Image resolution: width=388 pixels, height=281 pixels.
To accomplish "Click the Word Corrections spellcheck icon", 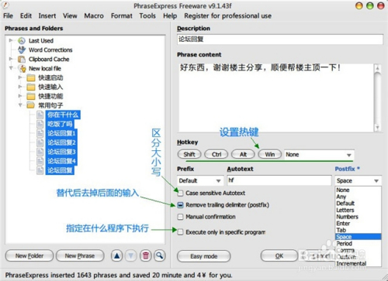I will [22, 50].
